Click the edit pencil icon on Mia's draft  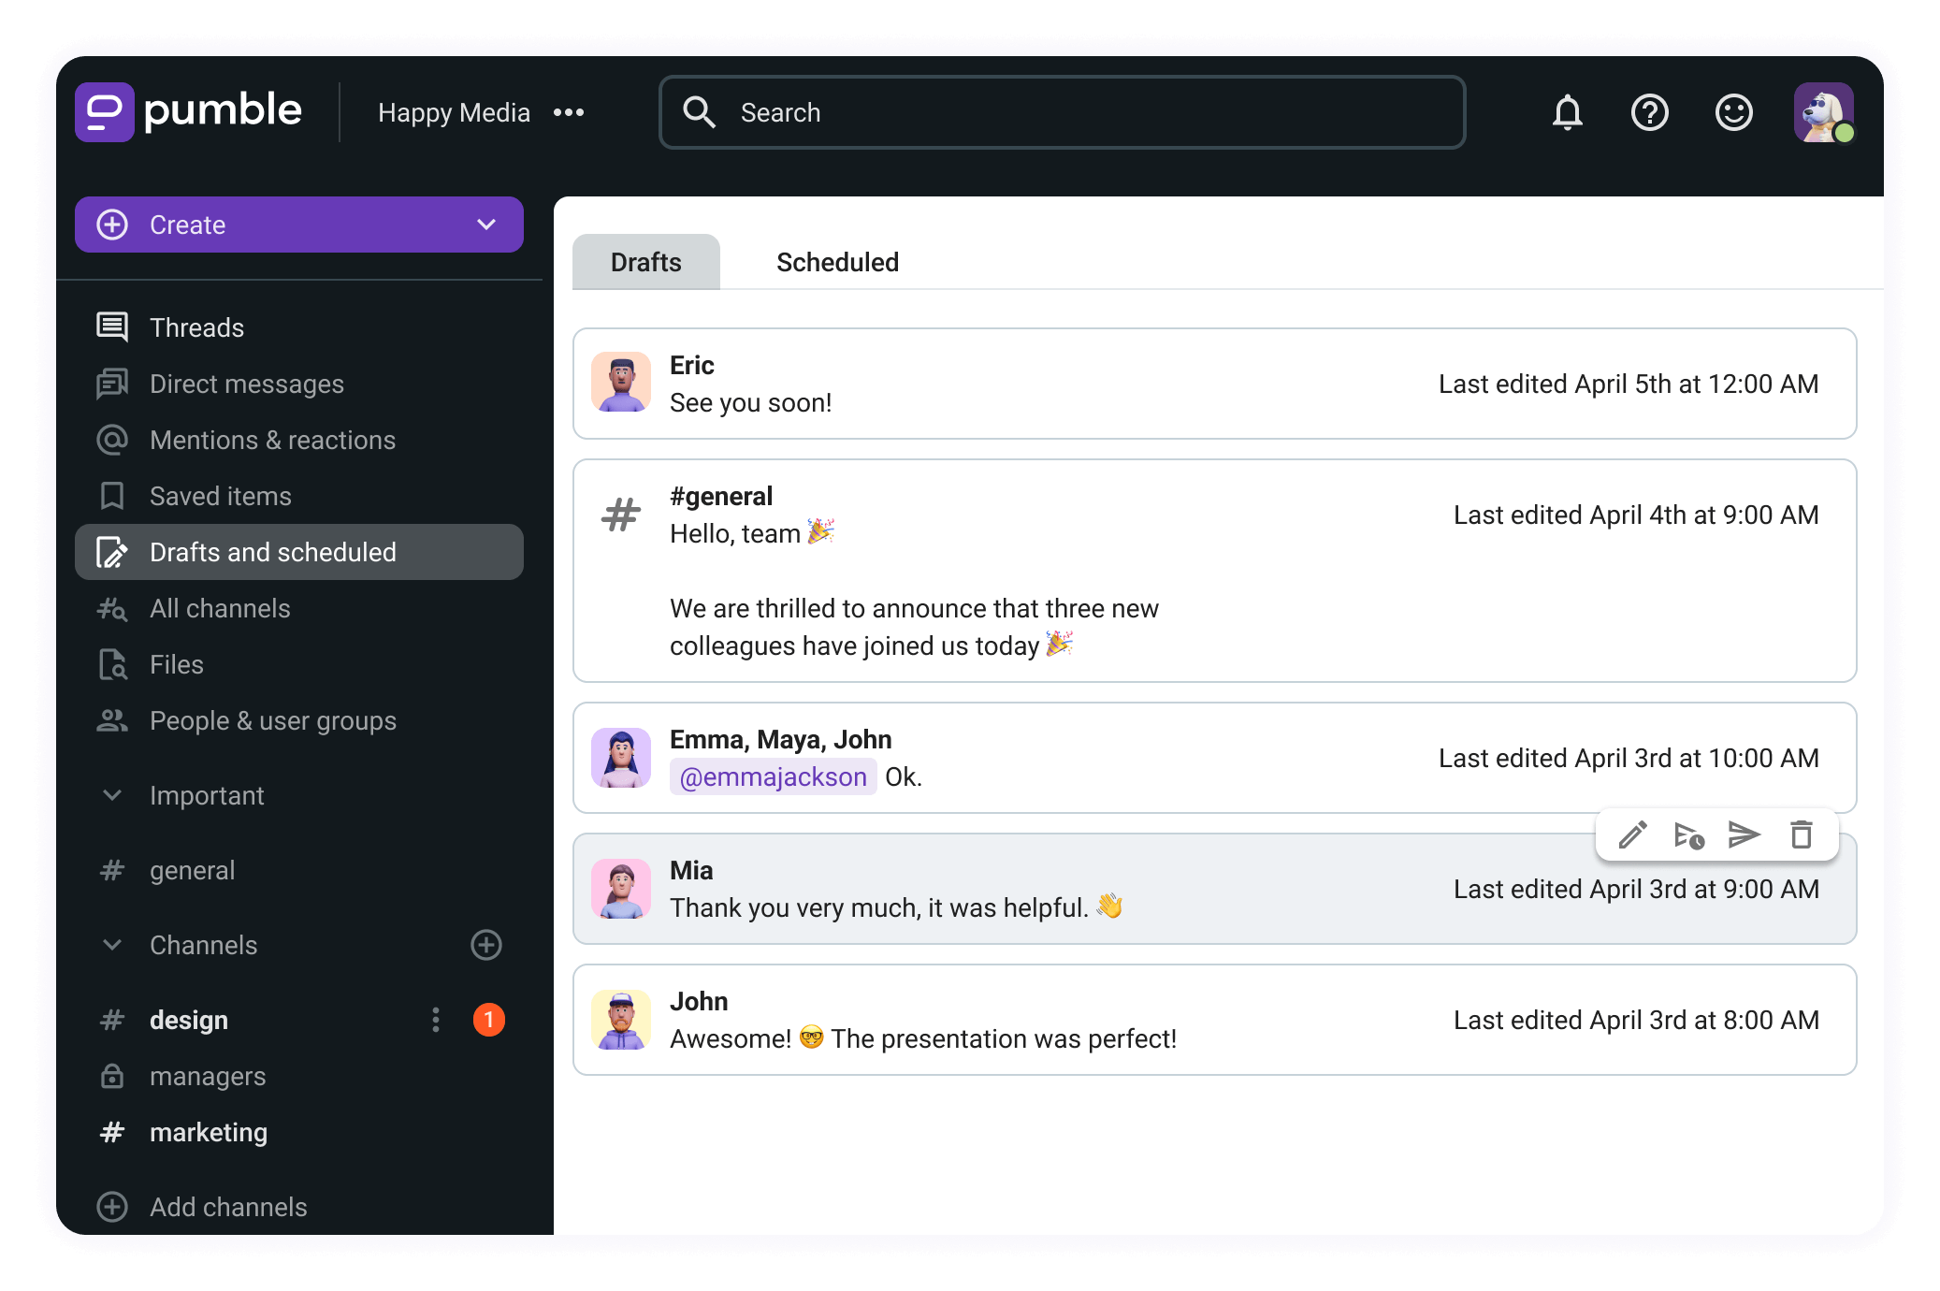(1632, 834)
